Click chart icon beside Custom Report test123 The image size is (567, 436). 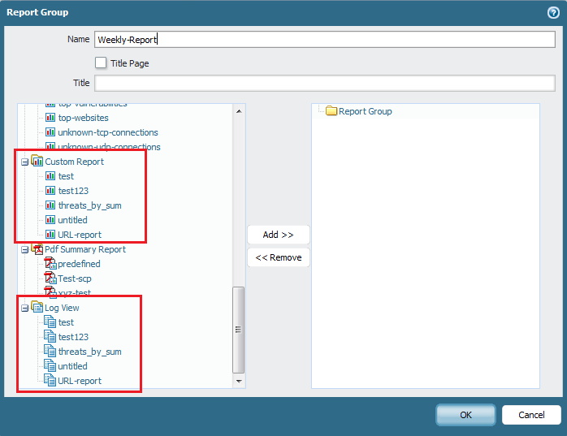point(50,191)
